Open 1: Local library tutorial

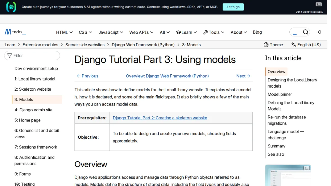click(x=35, y=79)
